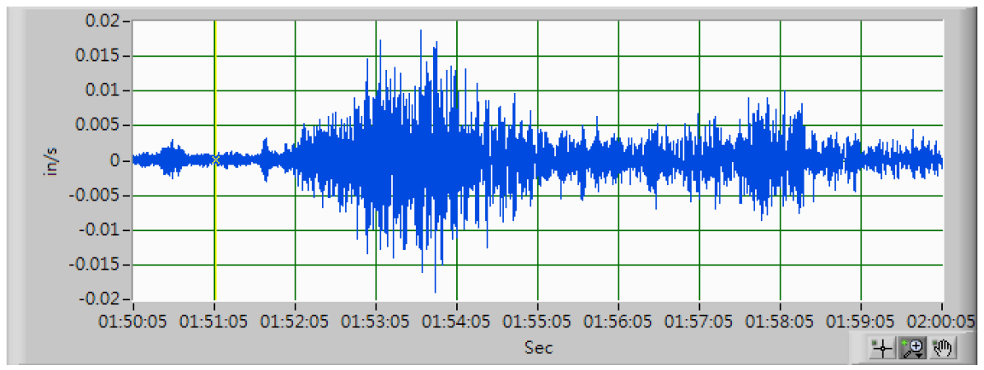The height and width of the screenshot is (370, 984).
Task: Click the 01:57:05 time tick label
Action: [x=700, y=322]
